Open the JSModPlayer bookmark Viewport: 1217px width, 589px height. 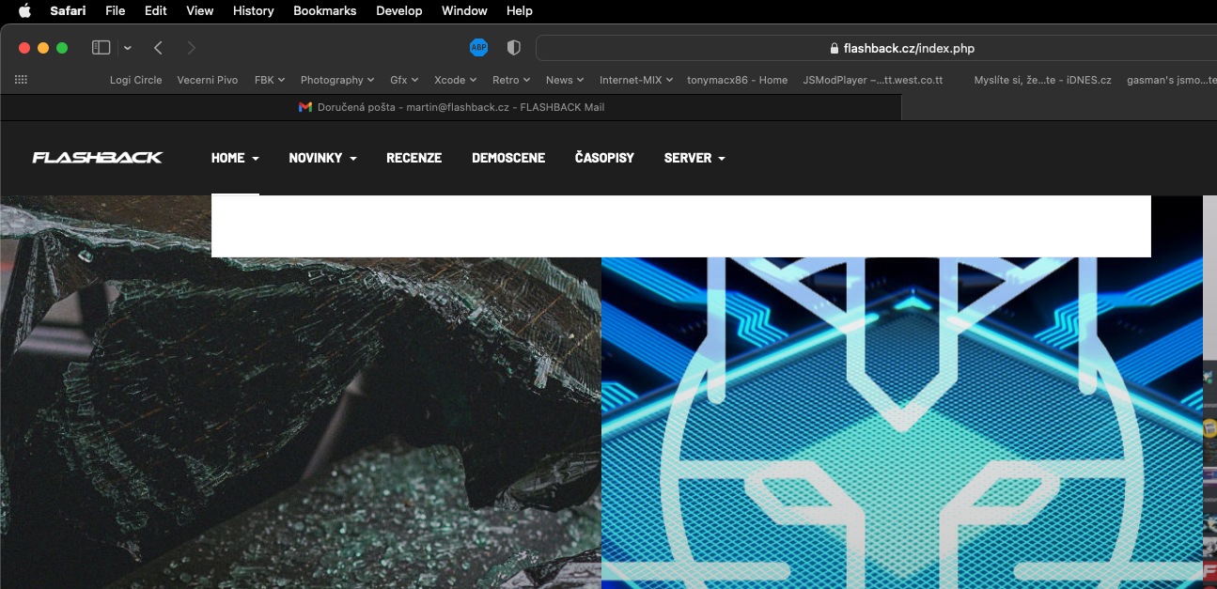click(873, 80)
